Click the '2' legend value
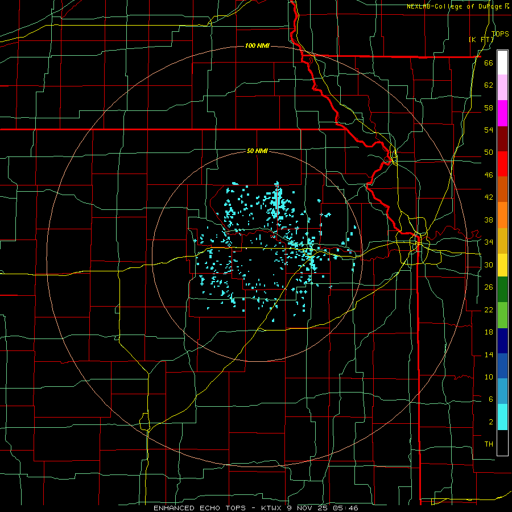This screenshot has height=512, width=512. point(490,422)
